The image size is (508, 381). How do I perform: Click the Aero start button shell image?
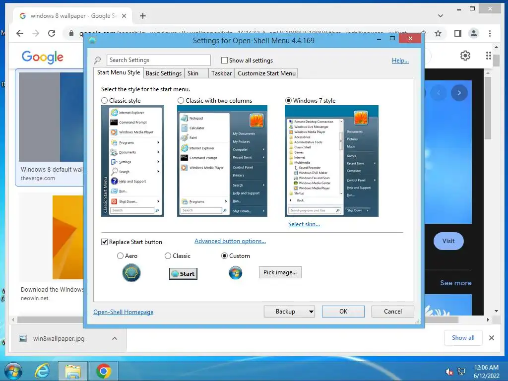pos(131,273)
